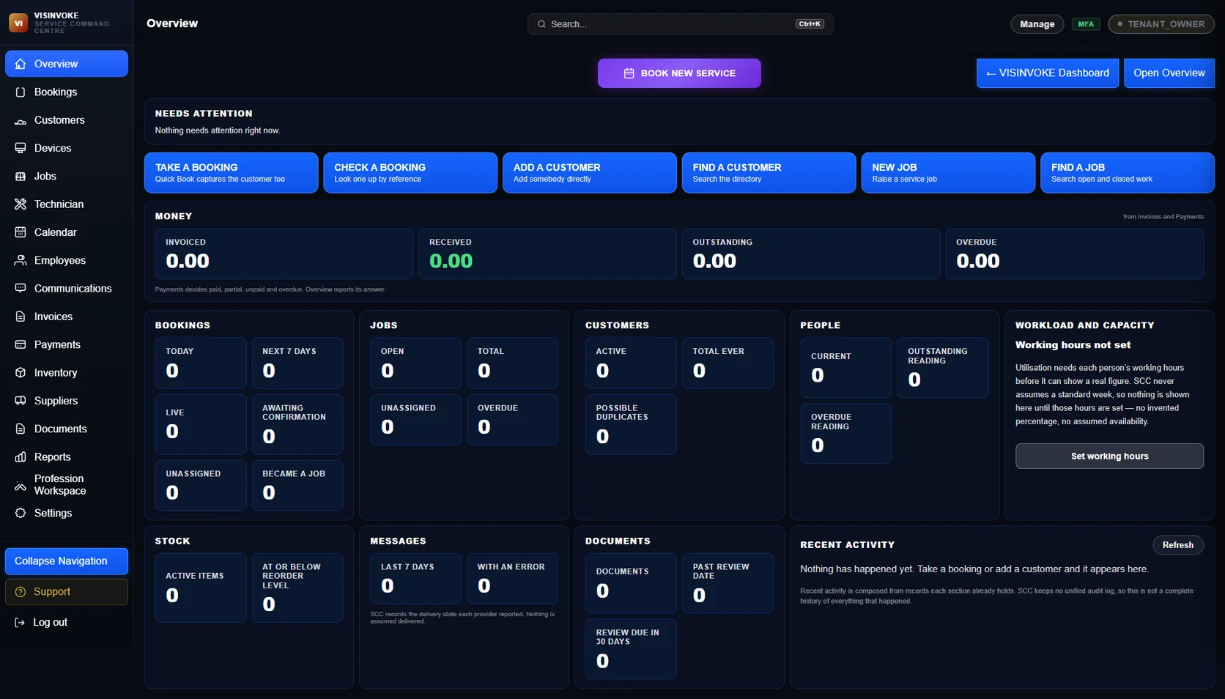Viewport: 1225px width, 699px height.
Task: Click the Technician tools icon
Action: [21, 204]
